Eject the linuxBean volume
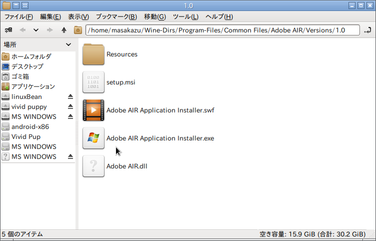 (70, 96)
